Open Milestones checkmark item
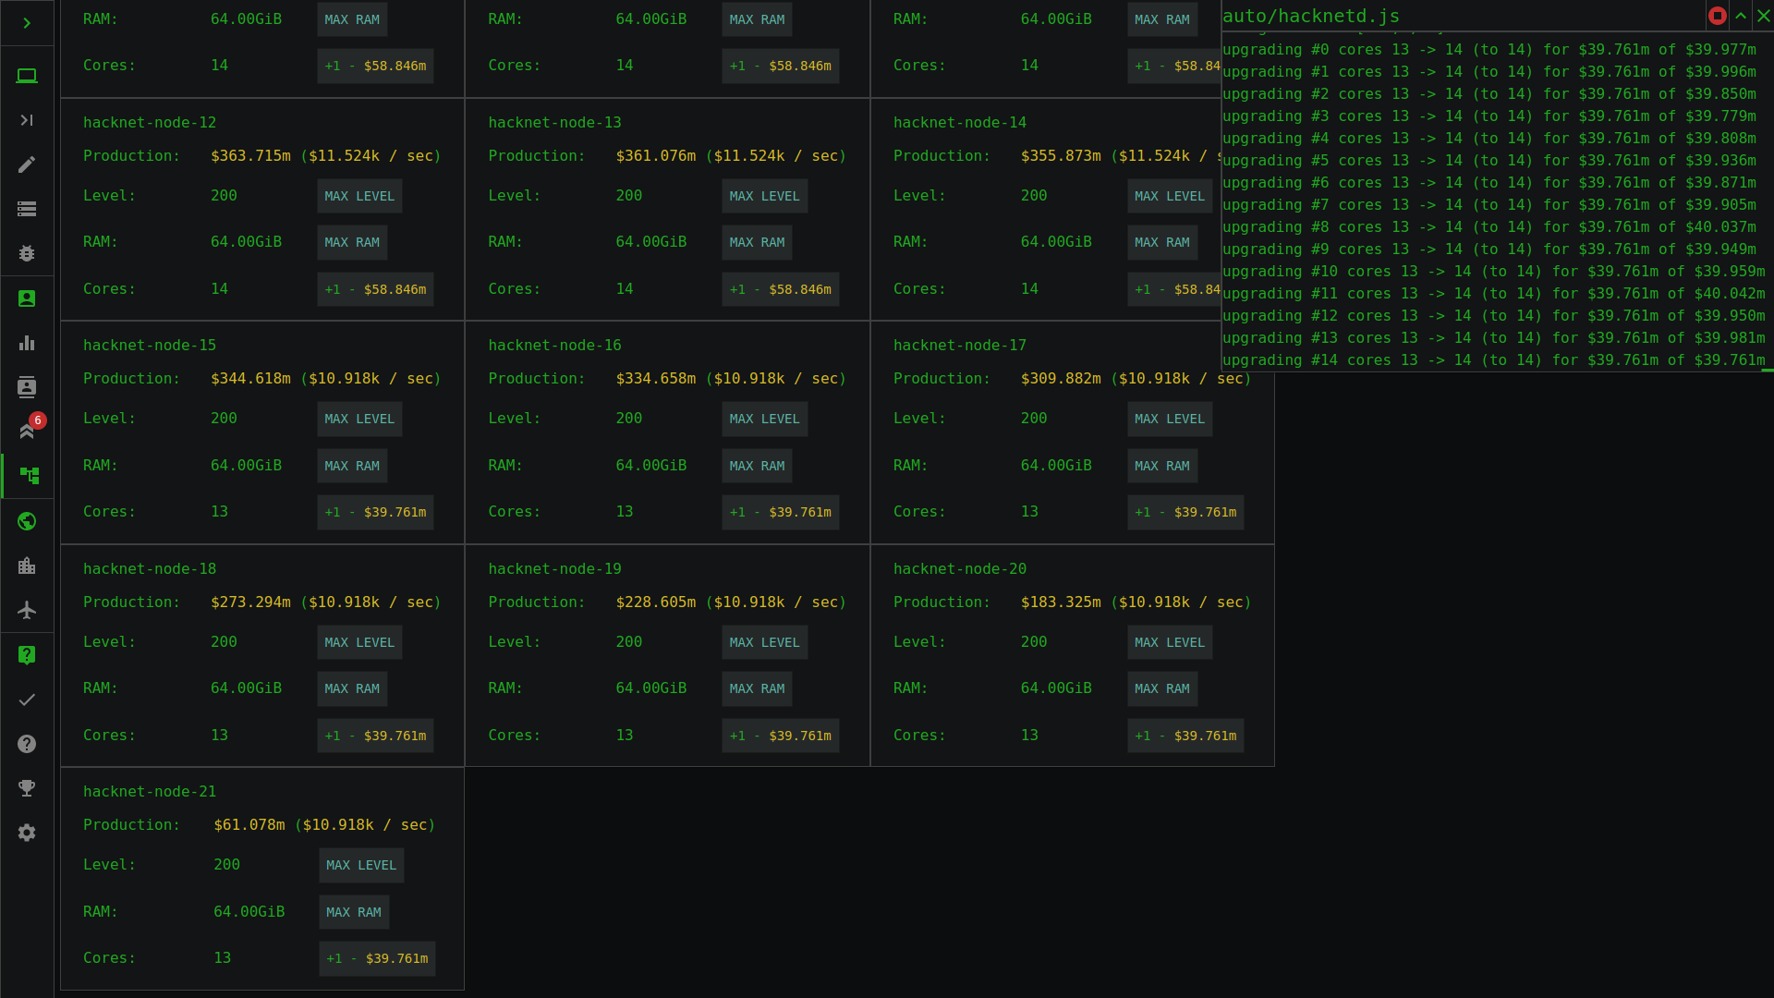Image resolution: width=1774 pixels, height=998 pixels. coord(27,700)
